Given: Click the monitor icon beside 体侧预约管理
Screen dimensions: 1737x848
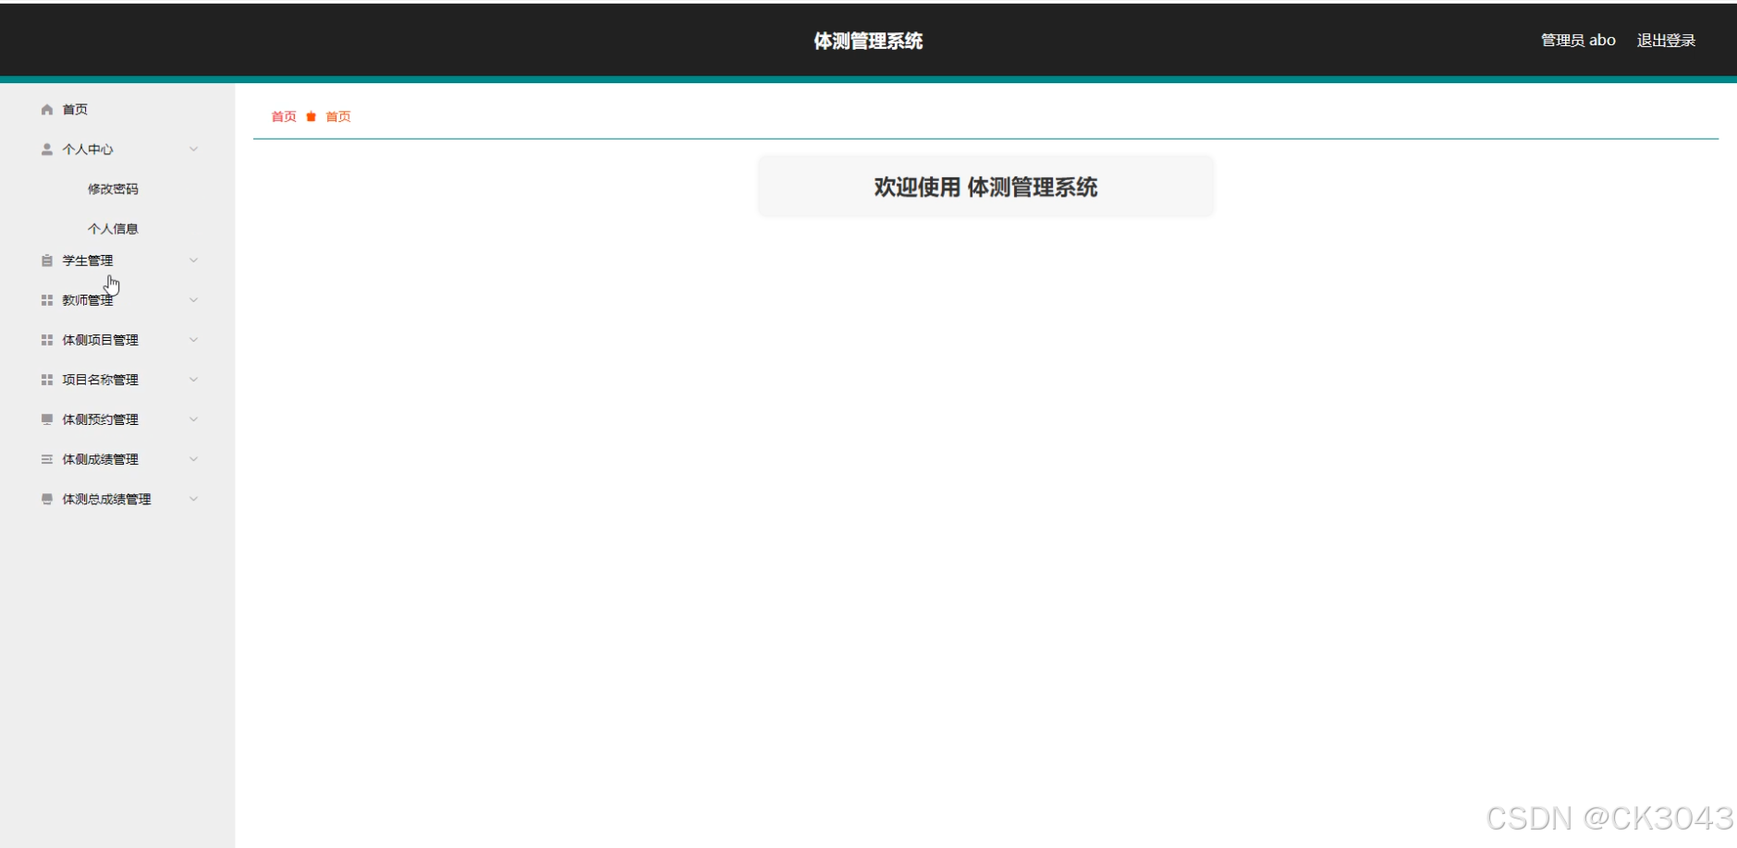Looking at the screenshot, I should pyautogui.click(x=46, y=418).
